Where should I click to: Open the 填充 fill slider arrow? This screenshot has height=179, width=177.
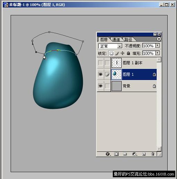point(158,53)
